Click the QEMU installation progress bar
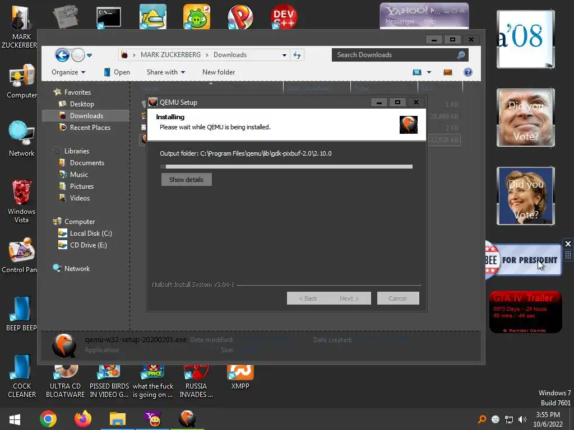Screen dimensions: 574x430 pyautogui.click(x=286, y=167)
